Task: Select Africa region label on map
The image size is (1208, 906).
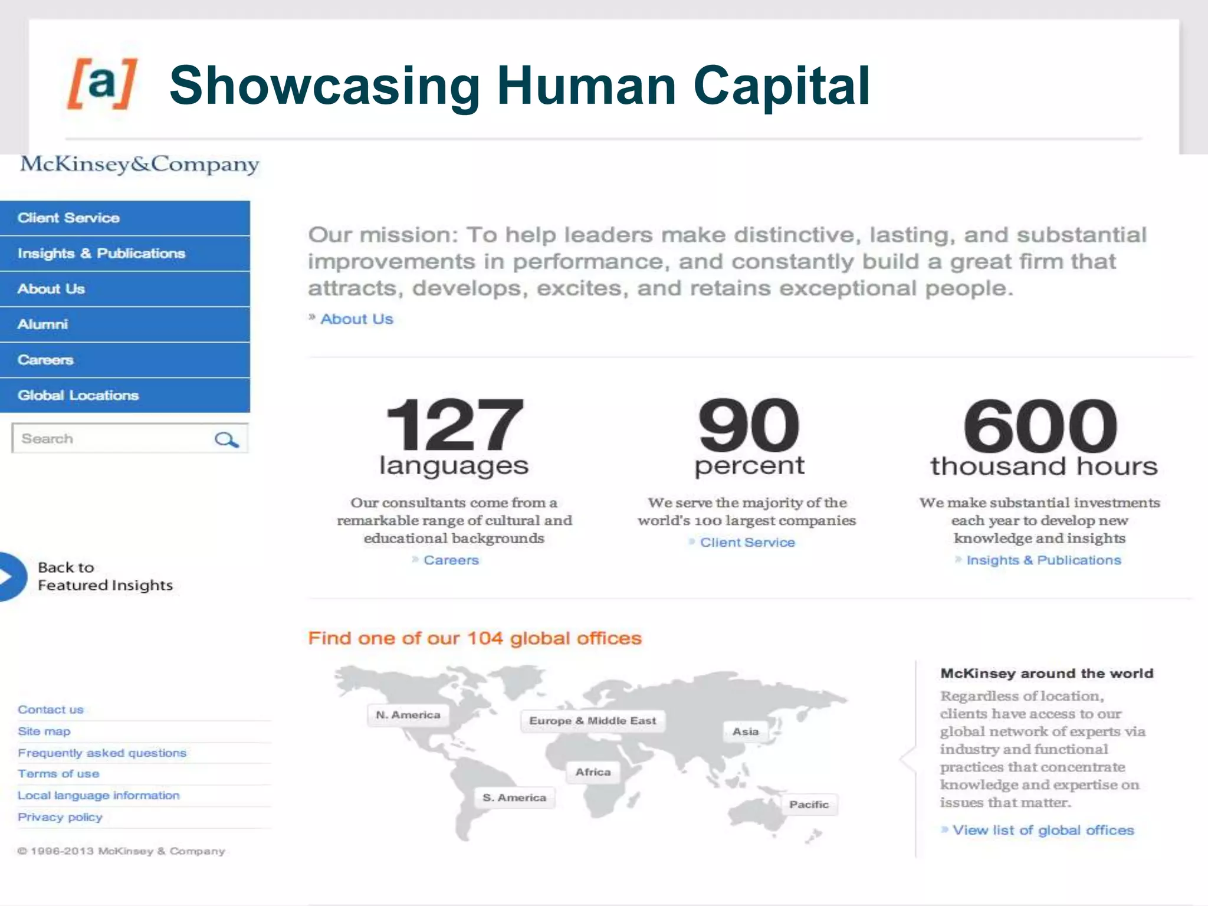Action: (x=593, y=772)
